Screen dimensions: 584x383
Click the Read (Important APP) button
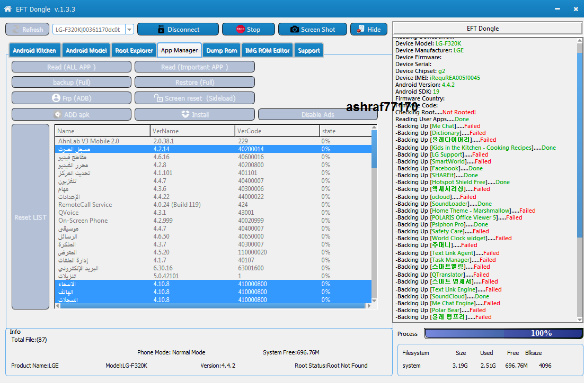click(x=195, y=67)
